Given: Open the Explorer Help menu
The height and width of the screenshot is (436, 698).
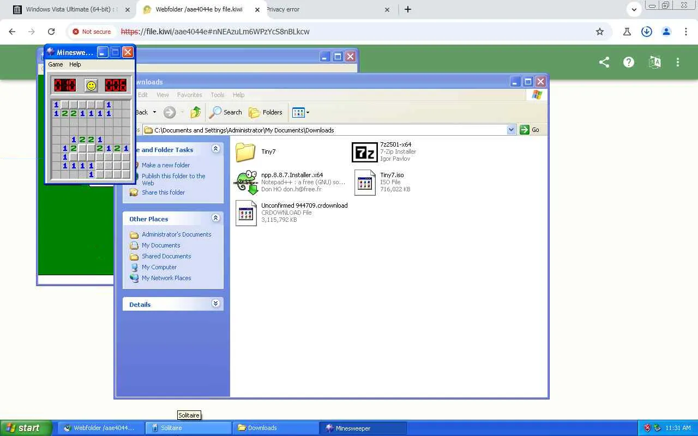Looking at the screenshot, I should tap(238, 95).
